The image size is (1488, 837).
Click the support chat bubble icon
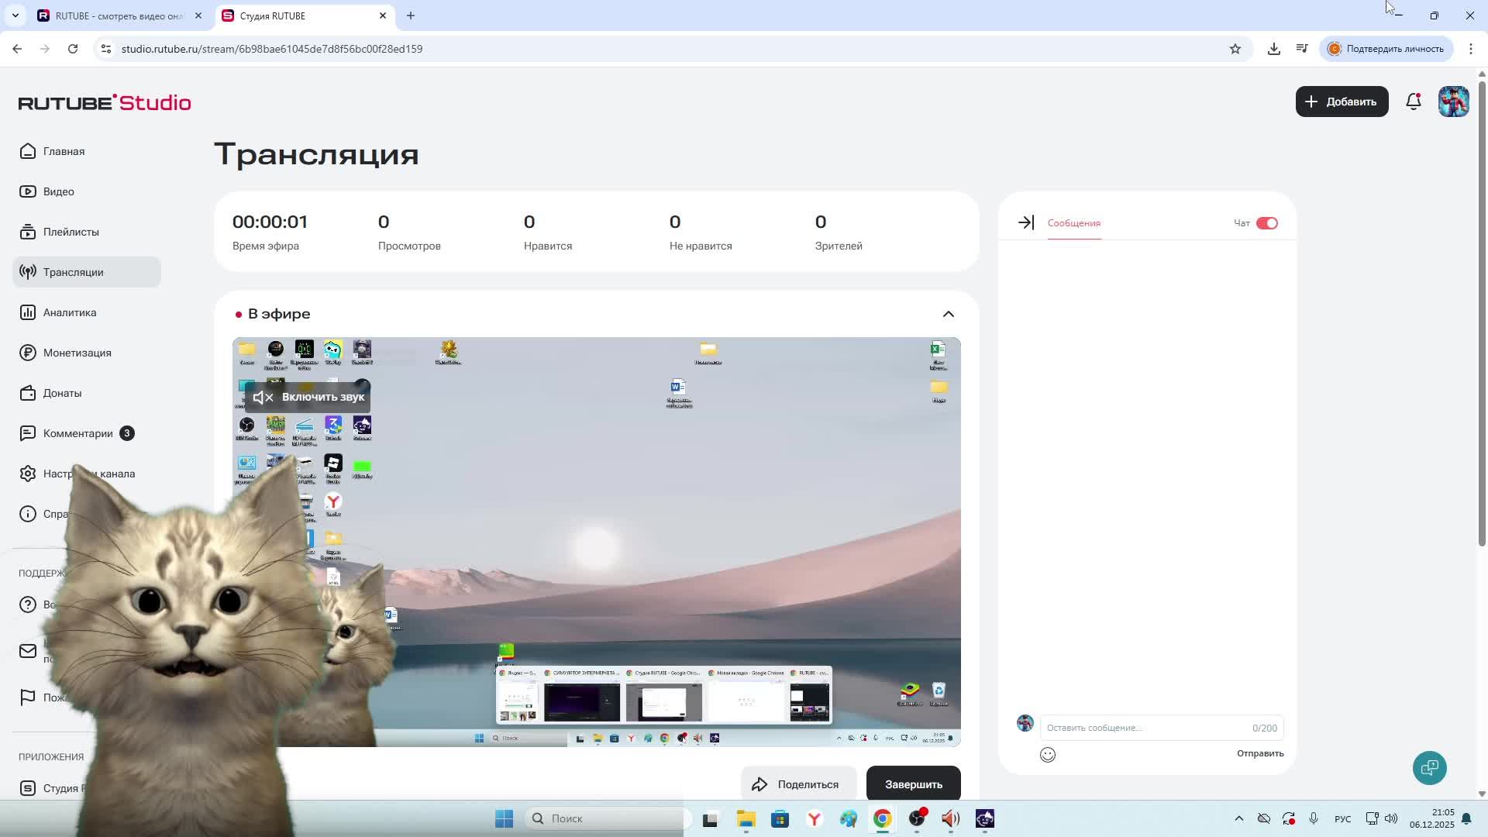[x=1429, y=768]
